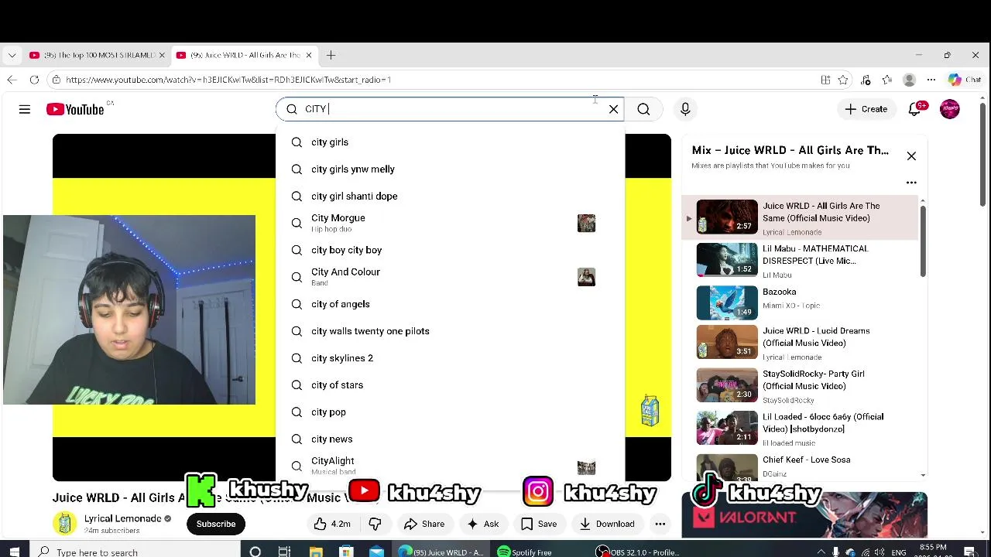Select suggestion "city skylines 2"
Screen dimensions: 991x557
[450, 358]
